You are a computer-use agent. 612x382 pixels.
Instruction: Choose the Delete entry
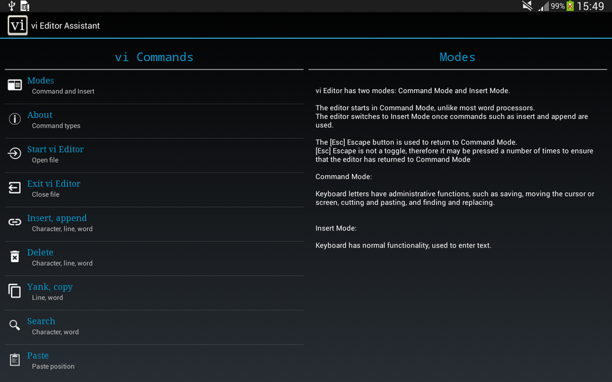pos(154,258)
